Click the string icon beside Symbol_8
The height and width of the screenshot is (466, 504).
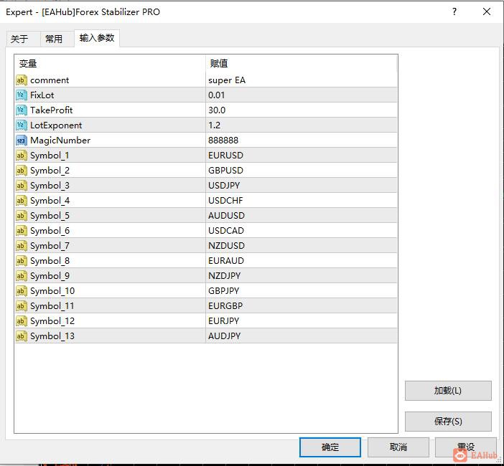22,260
